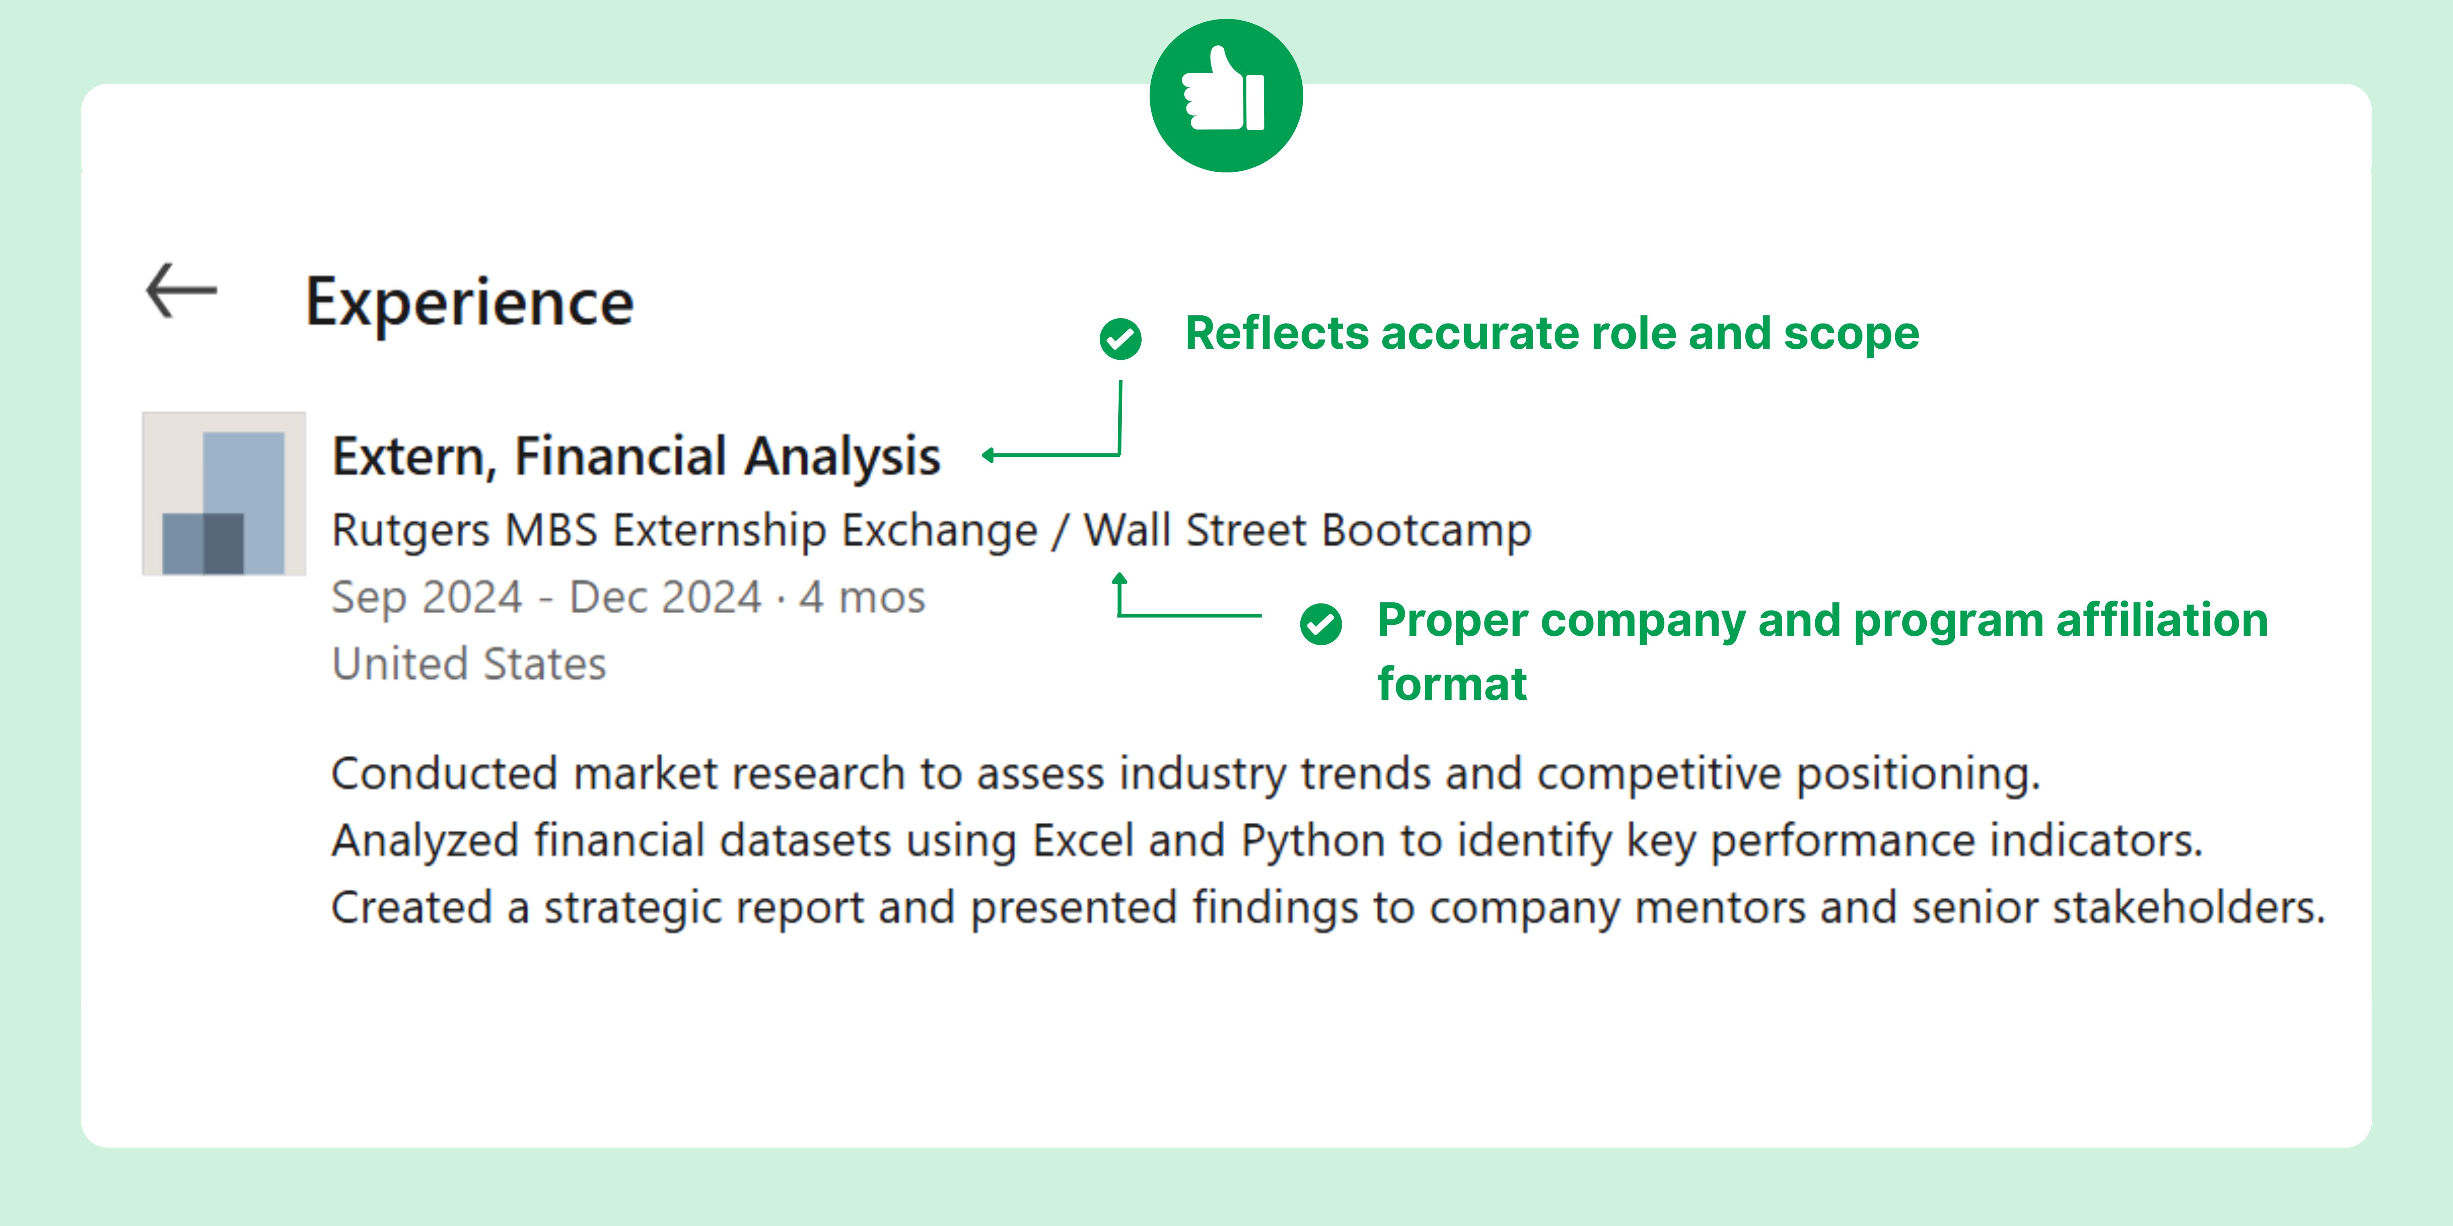
Task: Click the 'Experience' section heading
Action: (x=470, y=302)
